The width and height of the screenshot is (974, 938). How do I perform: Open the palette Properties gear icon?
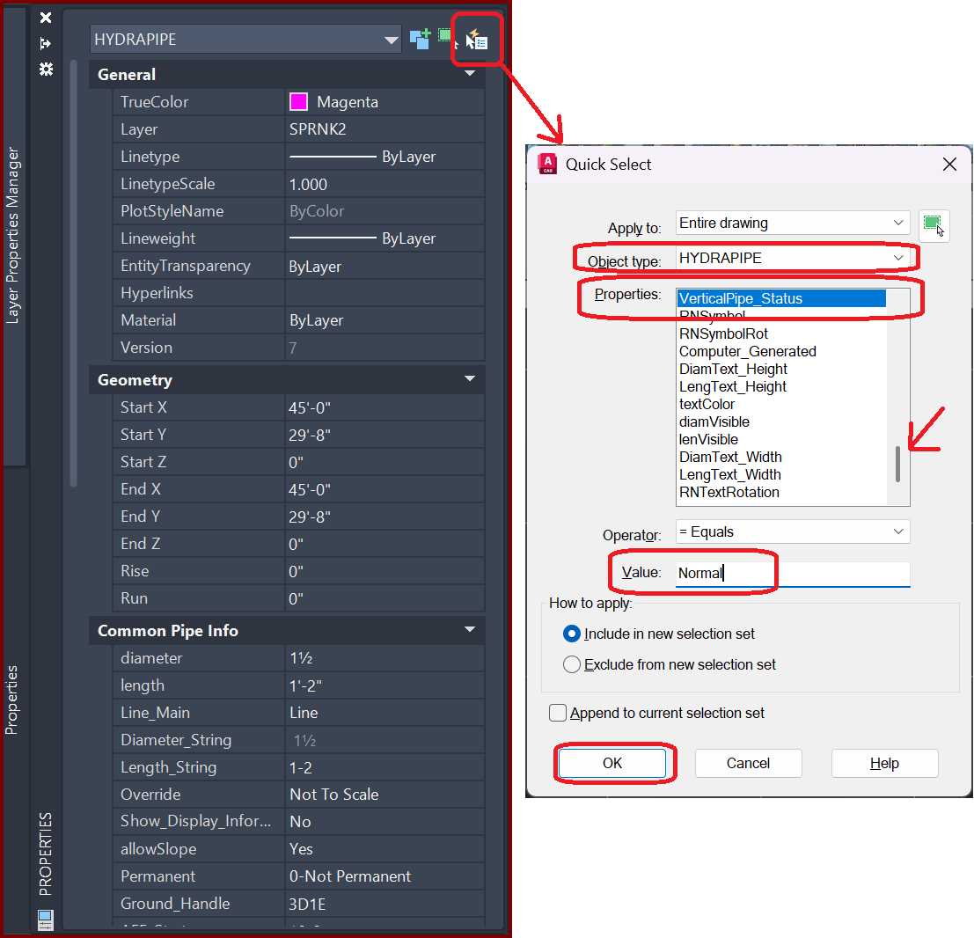46,69
